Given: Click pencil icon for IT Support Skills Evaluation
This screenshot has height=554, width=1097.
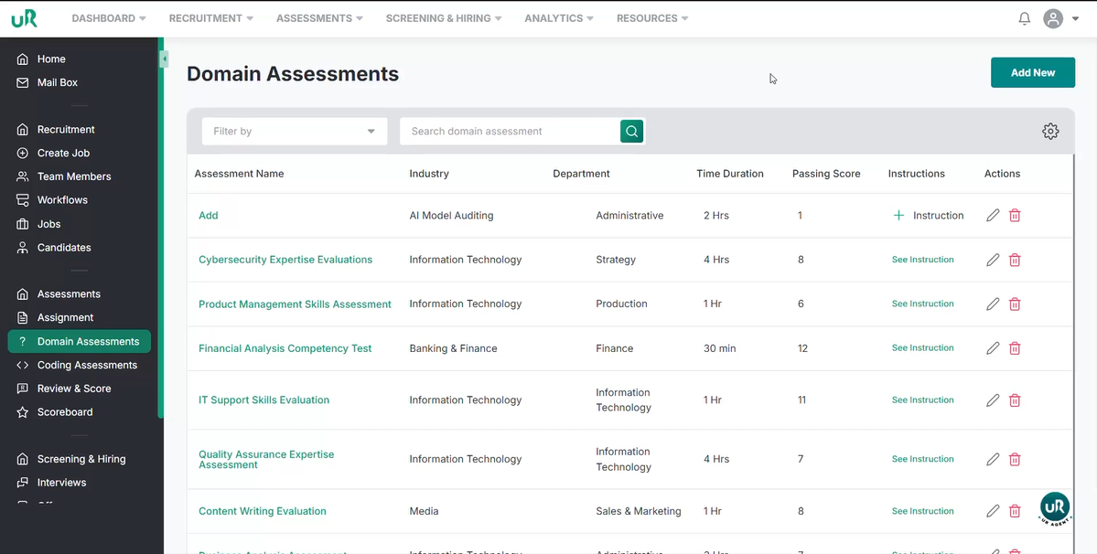Looking at the screenshot, I should [993, 400].
